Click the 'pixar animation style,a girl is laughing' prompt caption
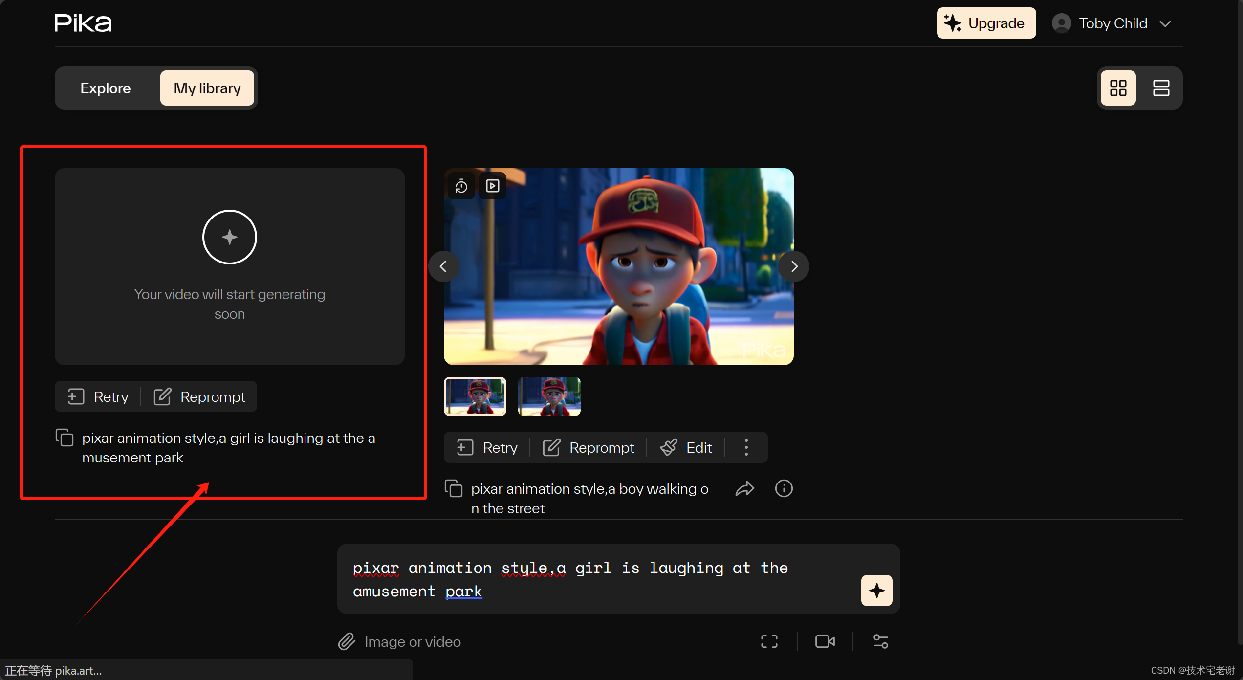Viewport: 1243px width, 680px height. [229, 448]
